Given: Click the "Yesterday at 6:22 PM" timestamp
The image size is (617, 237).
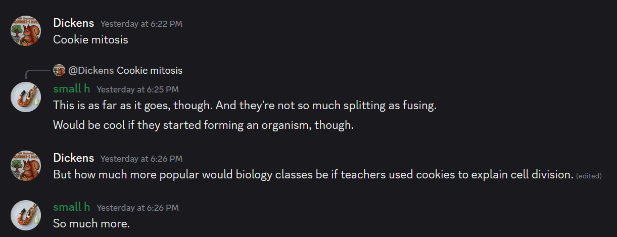Looking at the screenshot, I should tap(141, 24).
